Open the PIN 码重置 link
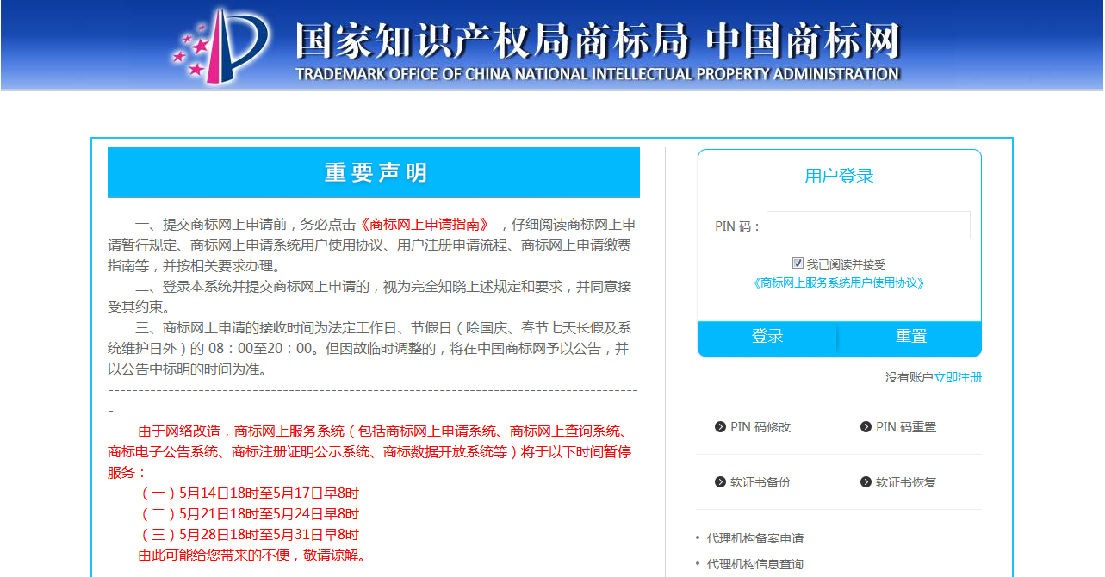Image resolution: width=1105 pixels, height=577 pixels. 906,427
